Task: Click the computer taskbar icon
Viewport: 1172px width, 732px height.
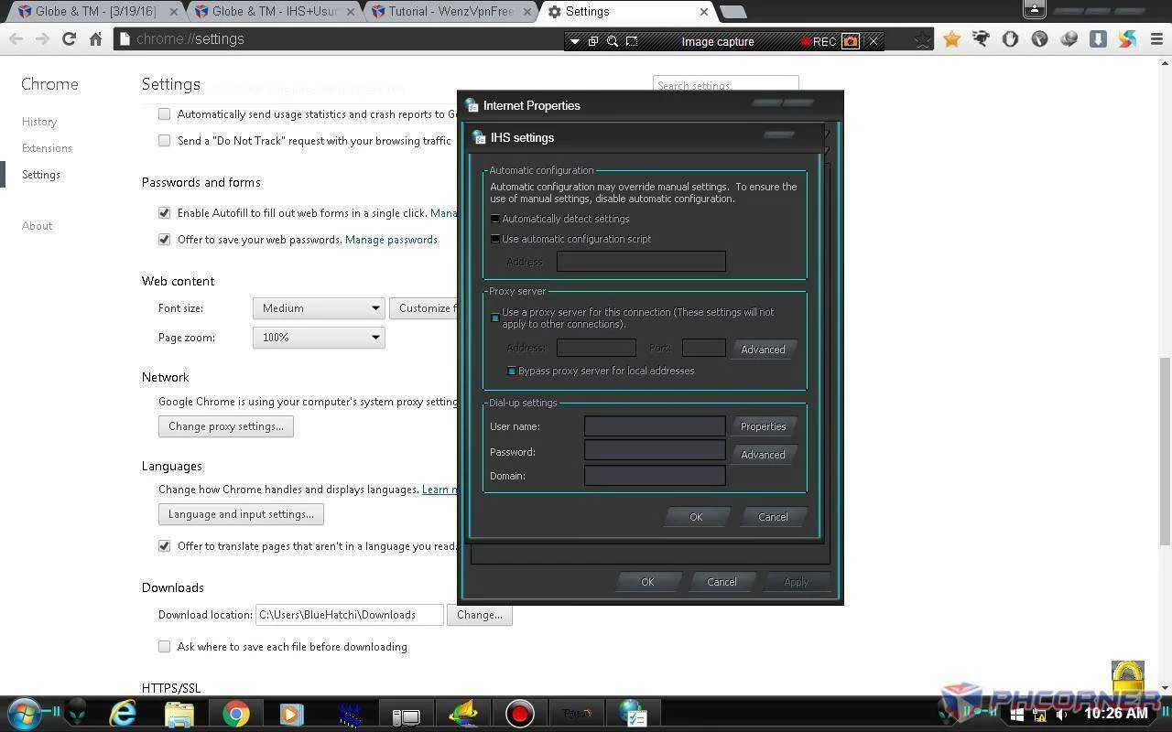Action: [406, 716]
